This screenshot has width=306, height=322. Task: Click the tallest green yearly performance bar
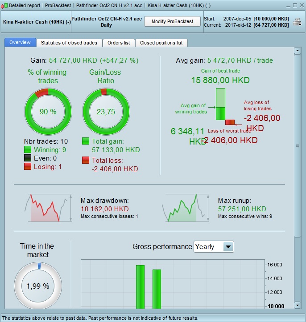point(140,287)
